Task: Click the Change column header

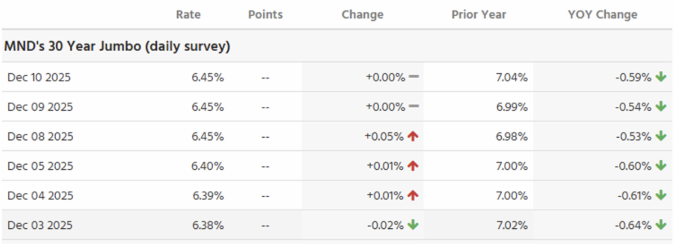Action: (362, 15)
